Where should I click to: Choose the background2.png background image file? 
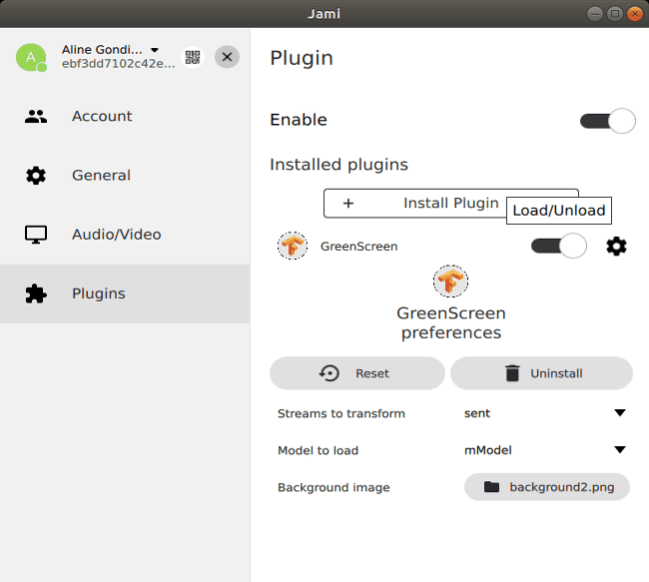click(546, 487)
